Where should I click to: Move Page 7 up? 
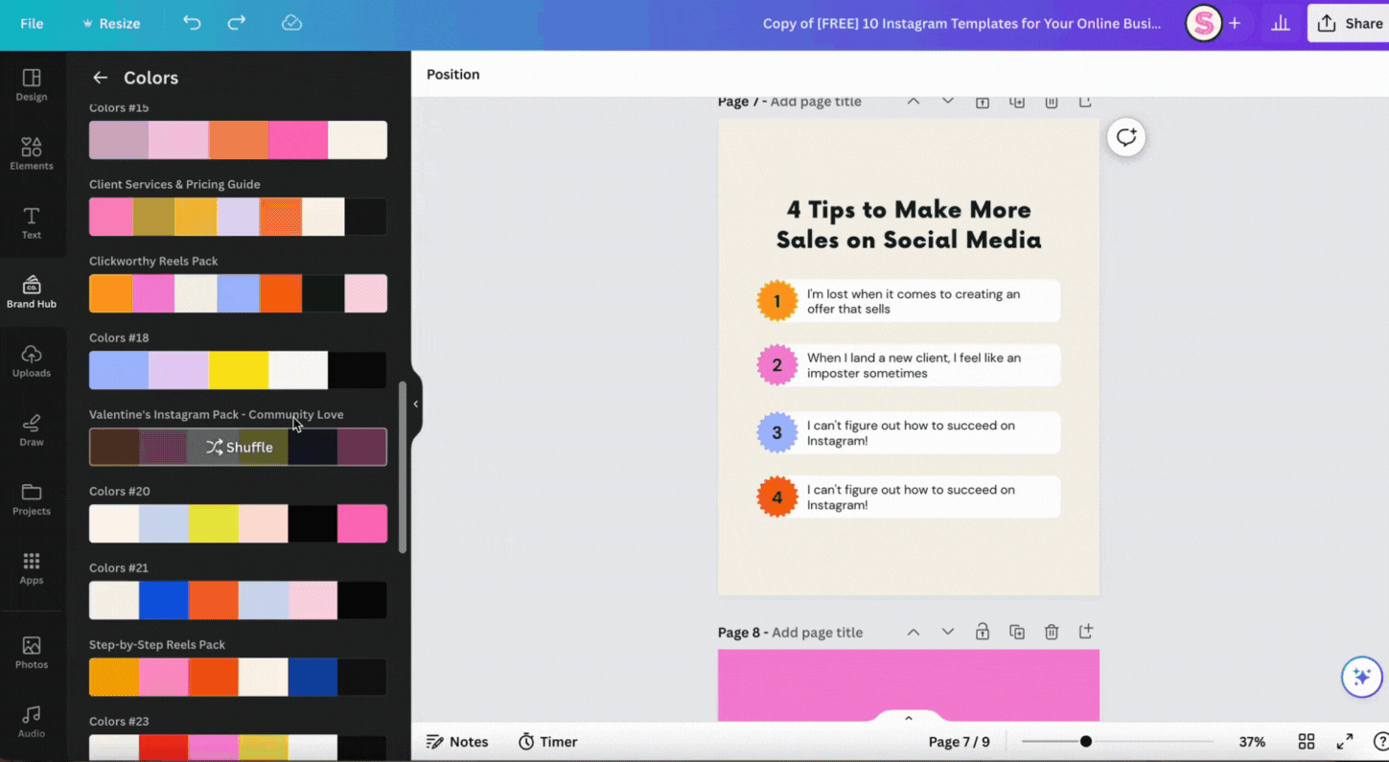(x=914, y=102)
